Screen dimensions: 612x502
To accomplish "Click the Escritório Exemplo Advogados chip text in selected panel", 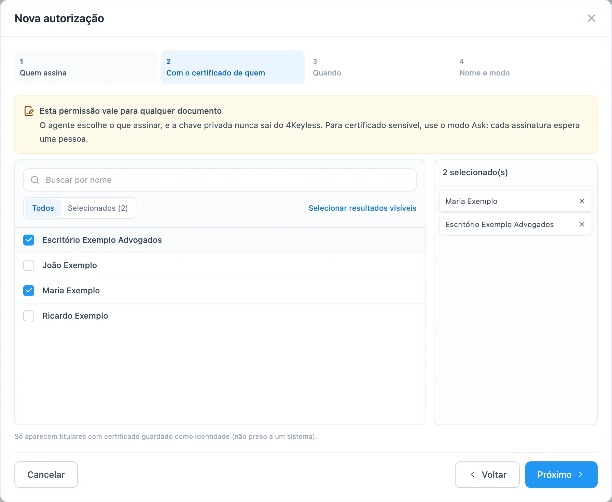I will pos(499,224).
